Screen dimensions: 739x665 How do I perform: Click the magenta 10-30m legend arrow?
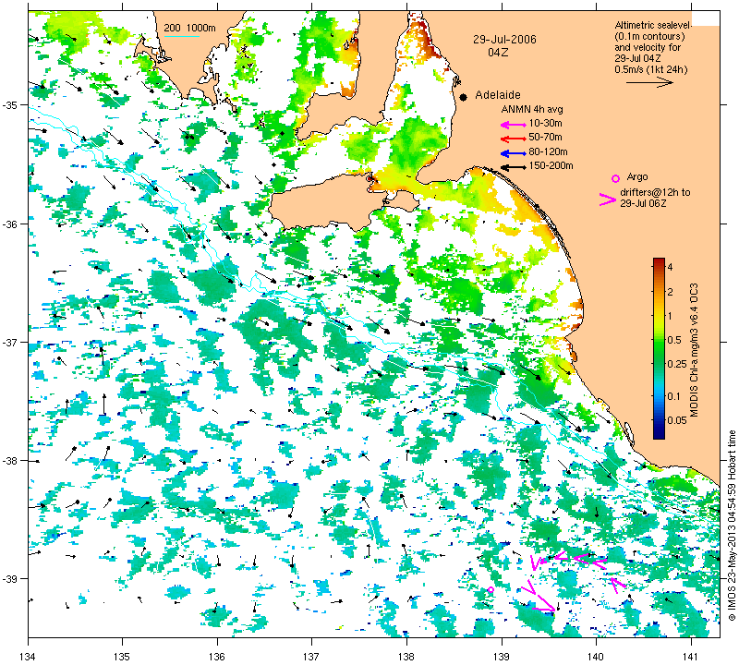(513, 125)
